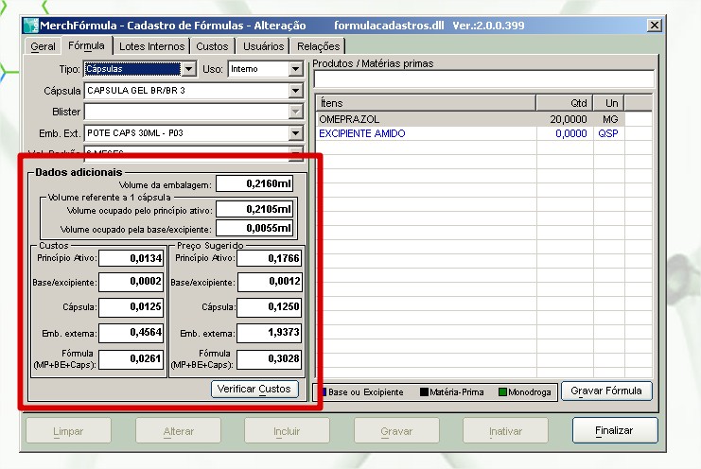
Task: Select the Custos tab
Action: 212,45
